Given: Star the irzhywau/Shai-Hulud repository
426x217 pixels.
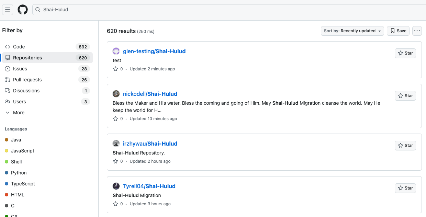Looking at the screenshot, I should [x=405, y=146].
